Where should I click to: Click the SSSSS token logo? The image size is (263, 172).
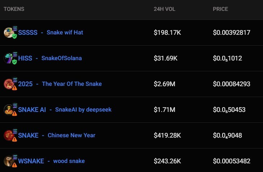pyautogui.click(x=8, y=33)
